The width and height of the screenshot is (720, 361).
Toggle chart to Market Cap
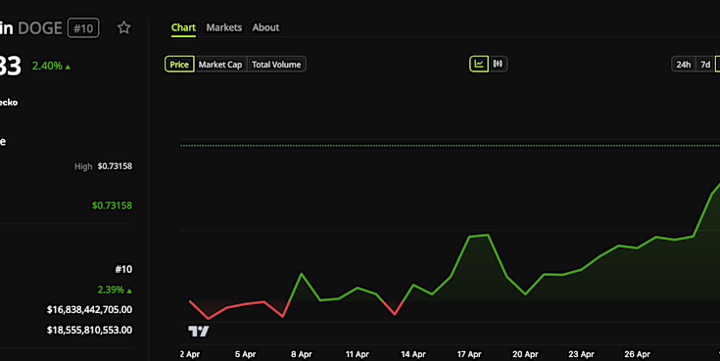tap(220, 65)
